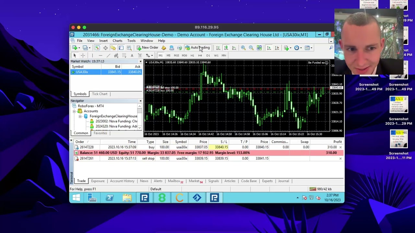
Task: Select the Fibonacci Retracement tool
Action: [124, 55]
